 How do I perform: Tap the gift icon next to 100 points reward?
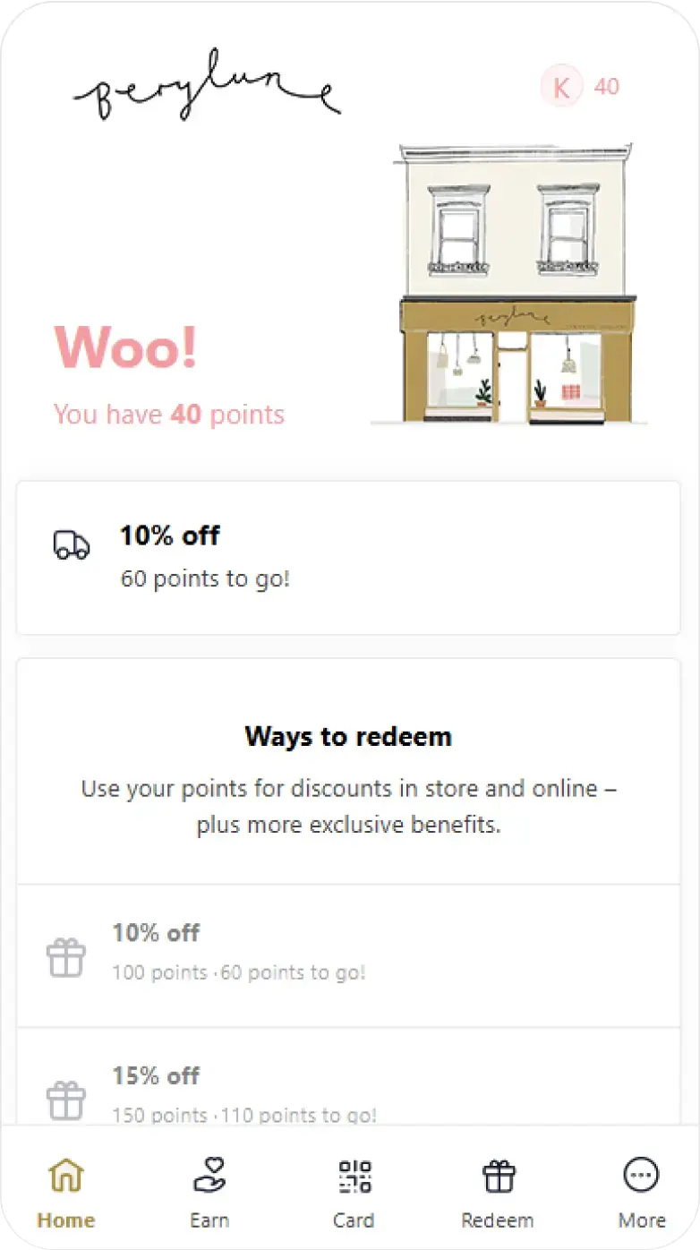tap(64, 955)
